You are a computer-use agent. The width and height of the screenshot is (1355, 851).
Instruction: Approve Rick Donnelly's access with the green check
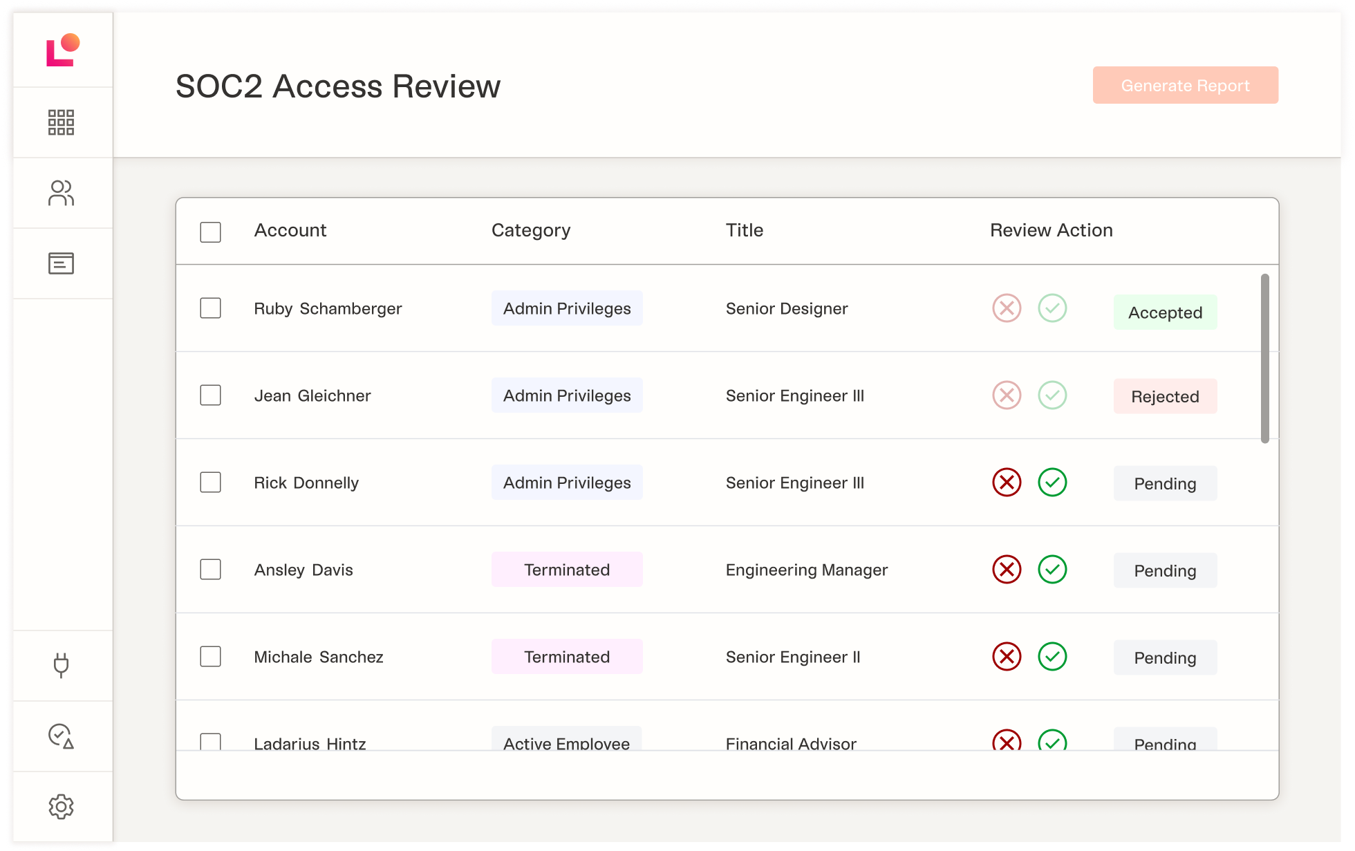(x=1052, y=482)
